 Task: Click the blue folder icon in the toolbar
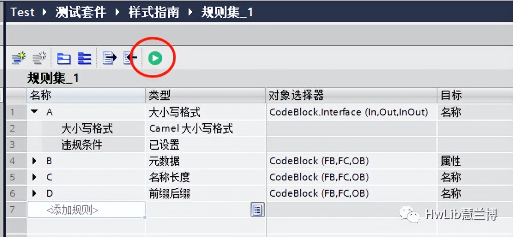tap(64, 58)
